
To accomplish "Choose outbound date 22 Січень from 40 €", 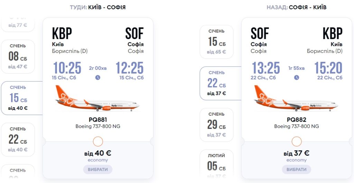I will point(18,139).
